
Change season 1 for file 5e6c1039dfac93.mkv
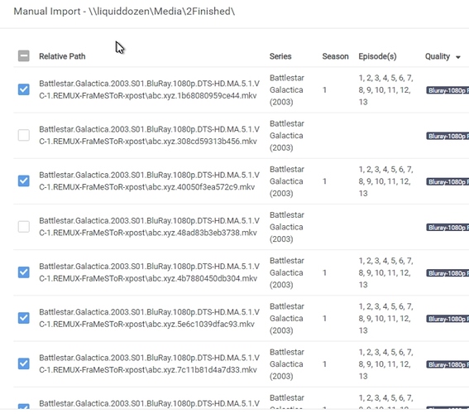click(x=324, y=318)
